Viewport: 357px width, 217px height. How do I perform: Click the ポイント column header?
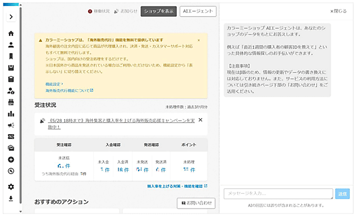(189, 145)
